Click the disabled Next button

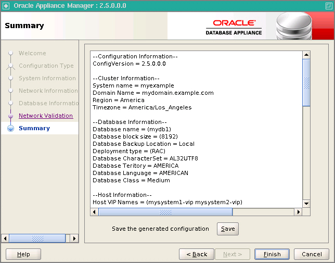[233, 254]
